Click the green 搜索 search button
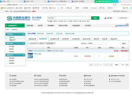 point(95,18)
